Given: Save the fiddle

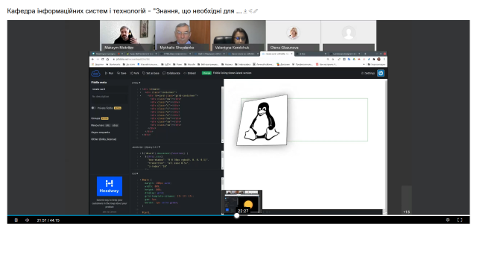Looking at the screenshot, I should [121, 73].
